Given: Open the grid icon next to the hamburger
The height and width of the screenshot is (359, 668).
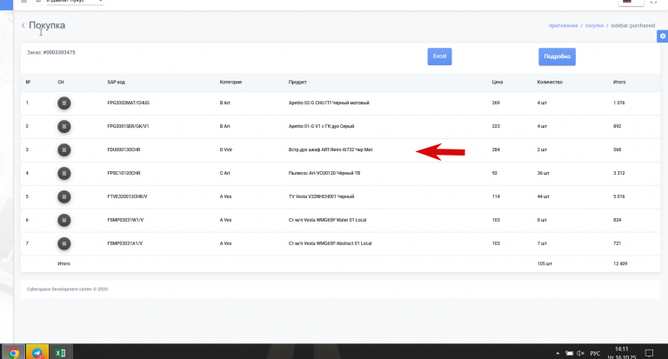Looking at the screenshot, I should [38, 1].
